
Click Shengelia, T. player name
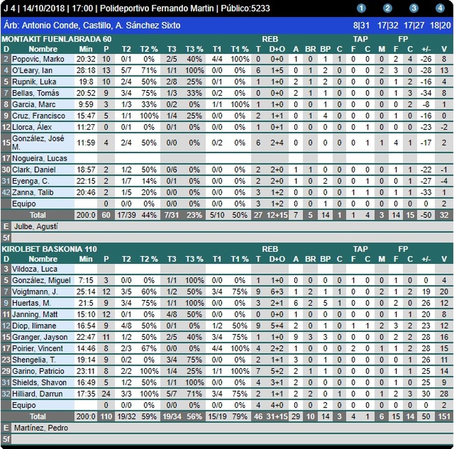pyautogui.click(x=34, y=359)
